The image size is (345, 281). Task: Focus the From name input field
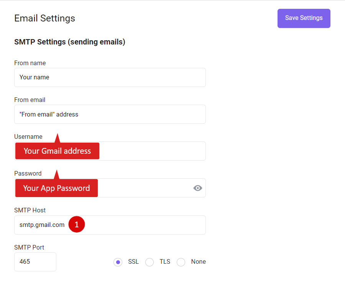(x=110, y=77)
